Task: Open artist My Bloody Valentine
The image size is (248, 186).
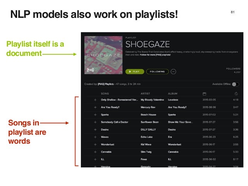Action: pos(152,100)
